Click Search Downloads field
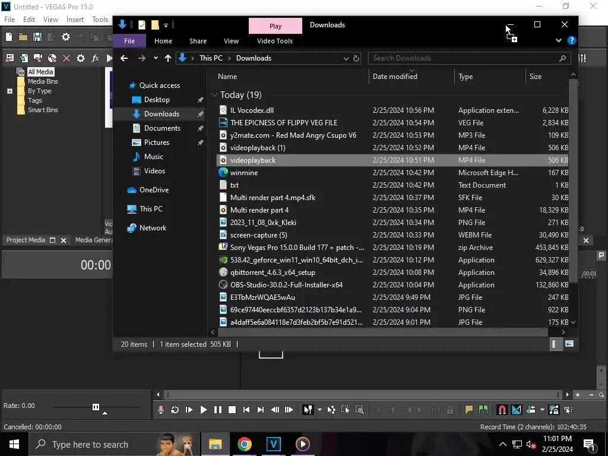This screenshot has height=456, width=608. pos(469,58)
